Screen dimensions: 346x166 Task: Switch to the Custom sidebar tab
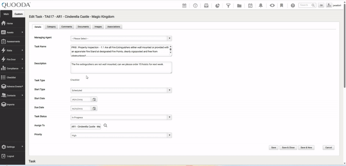tap(19, 14)
